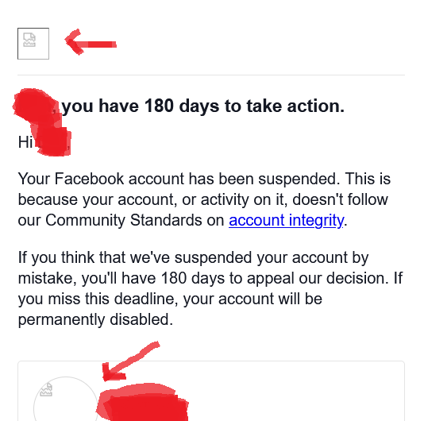Image resolution: width=424 pixels, height=421 pixels.
Task: Click the empty area of the account card
Action: (x=298, y=395)
